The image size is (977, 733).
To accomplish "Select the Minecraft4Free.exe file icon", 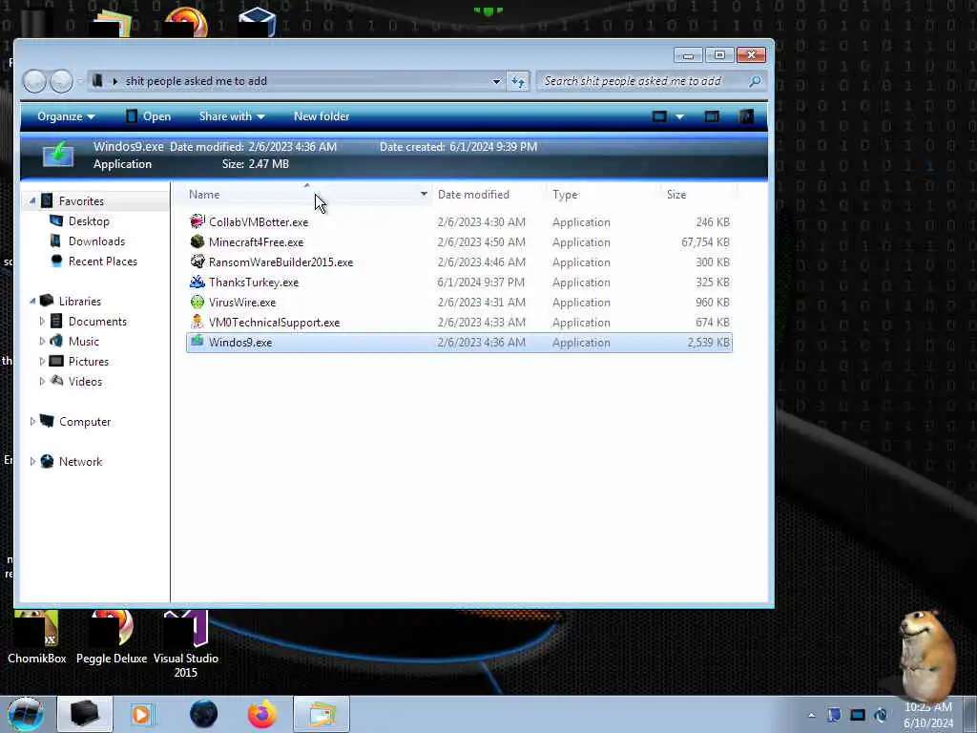I will click(x=197, y=241).
